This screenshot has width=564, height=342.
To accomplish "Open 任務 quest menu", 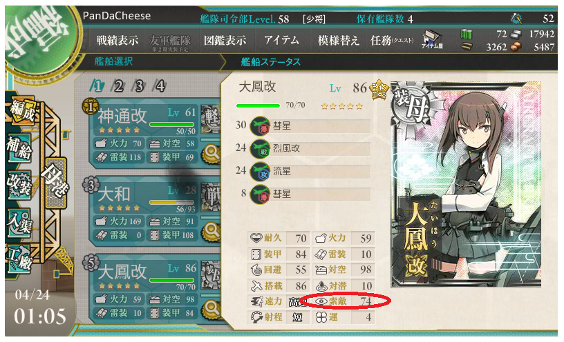I will [392, 40].
